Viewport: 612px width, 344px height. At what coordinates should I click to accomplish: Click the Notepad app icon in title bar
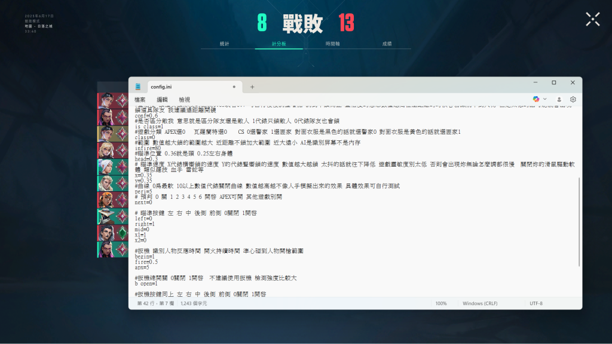pos(138,87)
